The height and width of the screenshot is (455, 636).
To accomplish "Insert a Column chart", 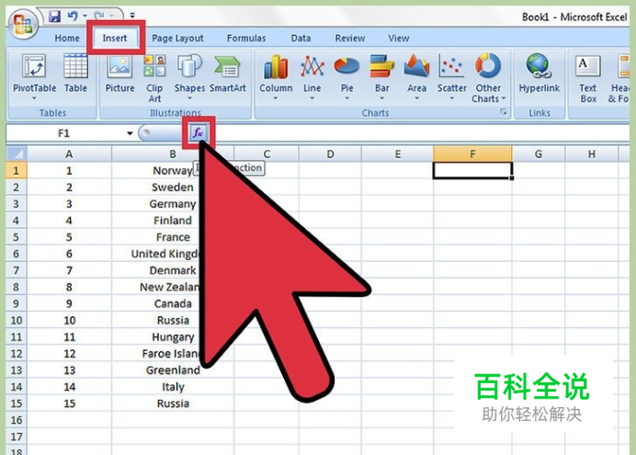I will click(x=276, y=77).
